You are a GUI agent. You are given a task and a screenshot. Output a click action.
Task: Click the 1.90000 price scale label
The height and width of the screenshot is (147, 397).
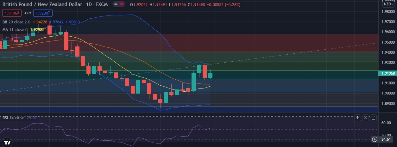coord(388,93)
